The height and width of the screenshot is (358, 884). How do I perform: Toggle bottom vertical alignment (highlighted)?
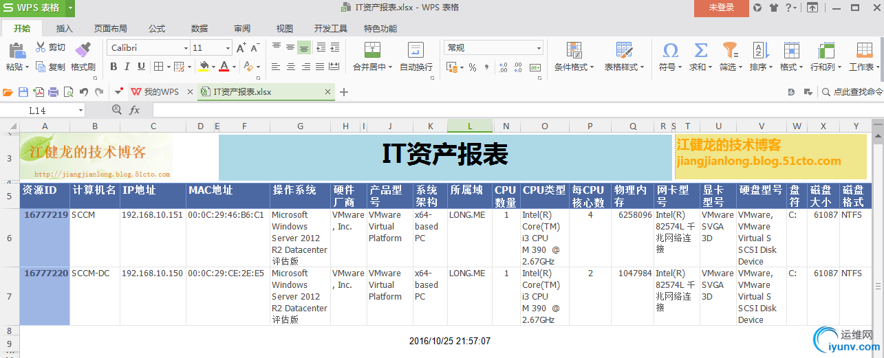coord(304,47)
